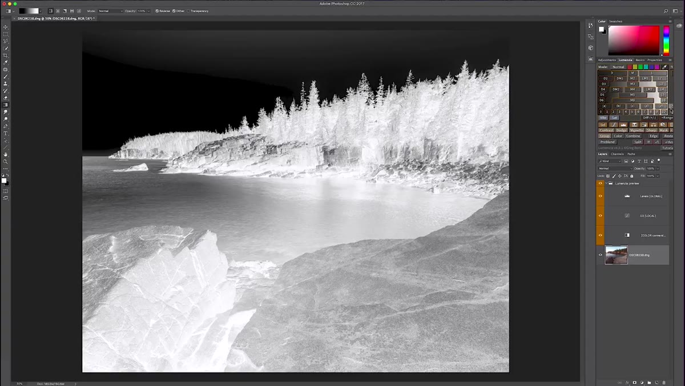The width and height of the screenshot is (685, 386).
Task: Select the Rectangular Marquee tool
Action: (6, 34)
